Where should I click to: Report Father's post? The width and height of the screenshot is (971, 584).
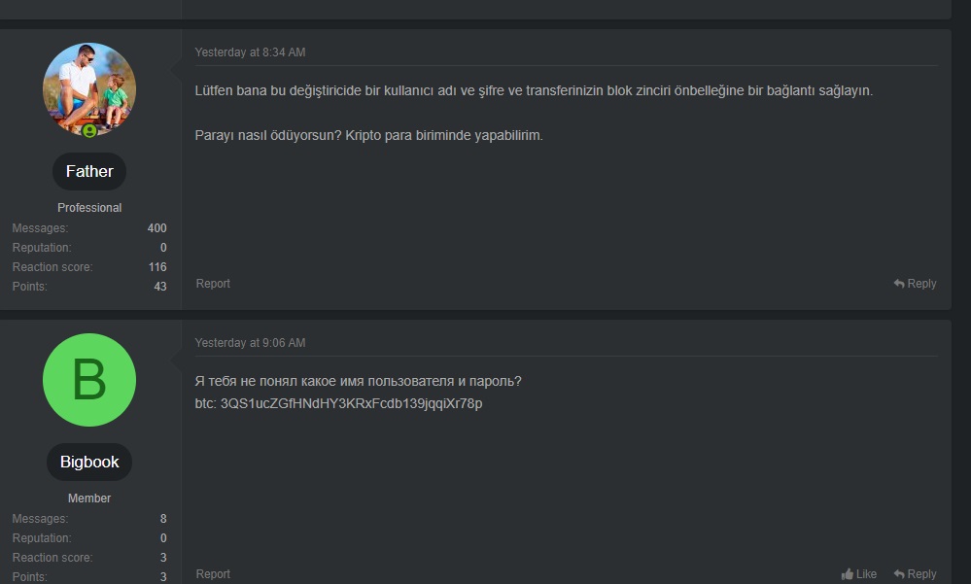(213, 284)
